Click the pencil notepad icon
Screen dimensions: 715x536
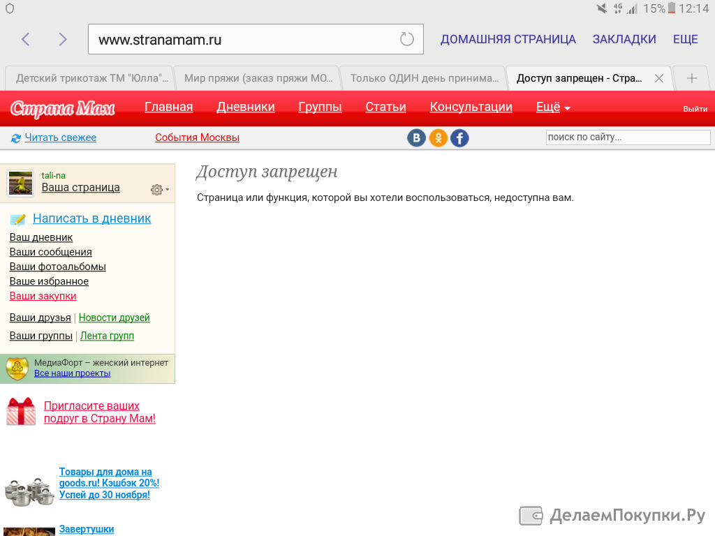point(17,220)
